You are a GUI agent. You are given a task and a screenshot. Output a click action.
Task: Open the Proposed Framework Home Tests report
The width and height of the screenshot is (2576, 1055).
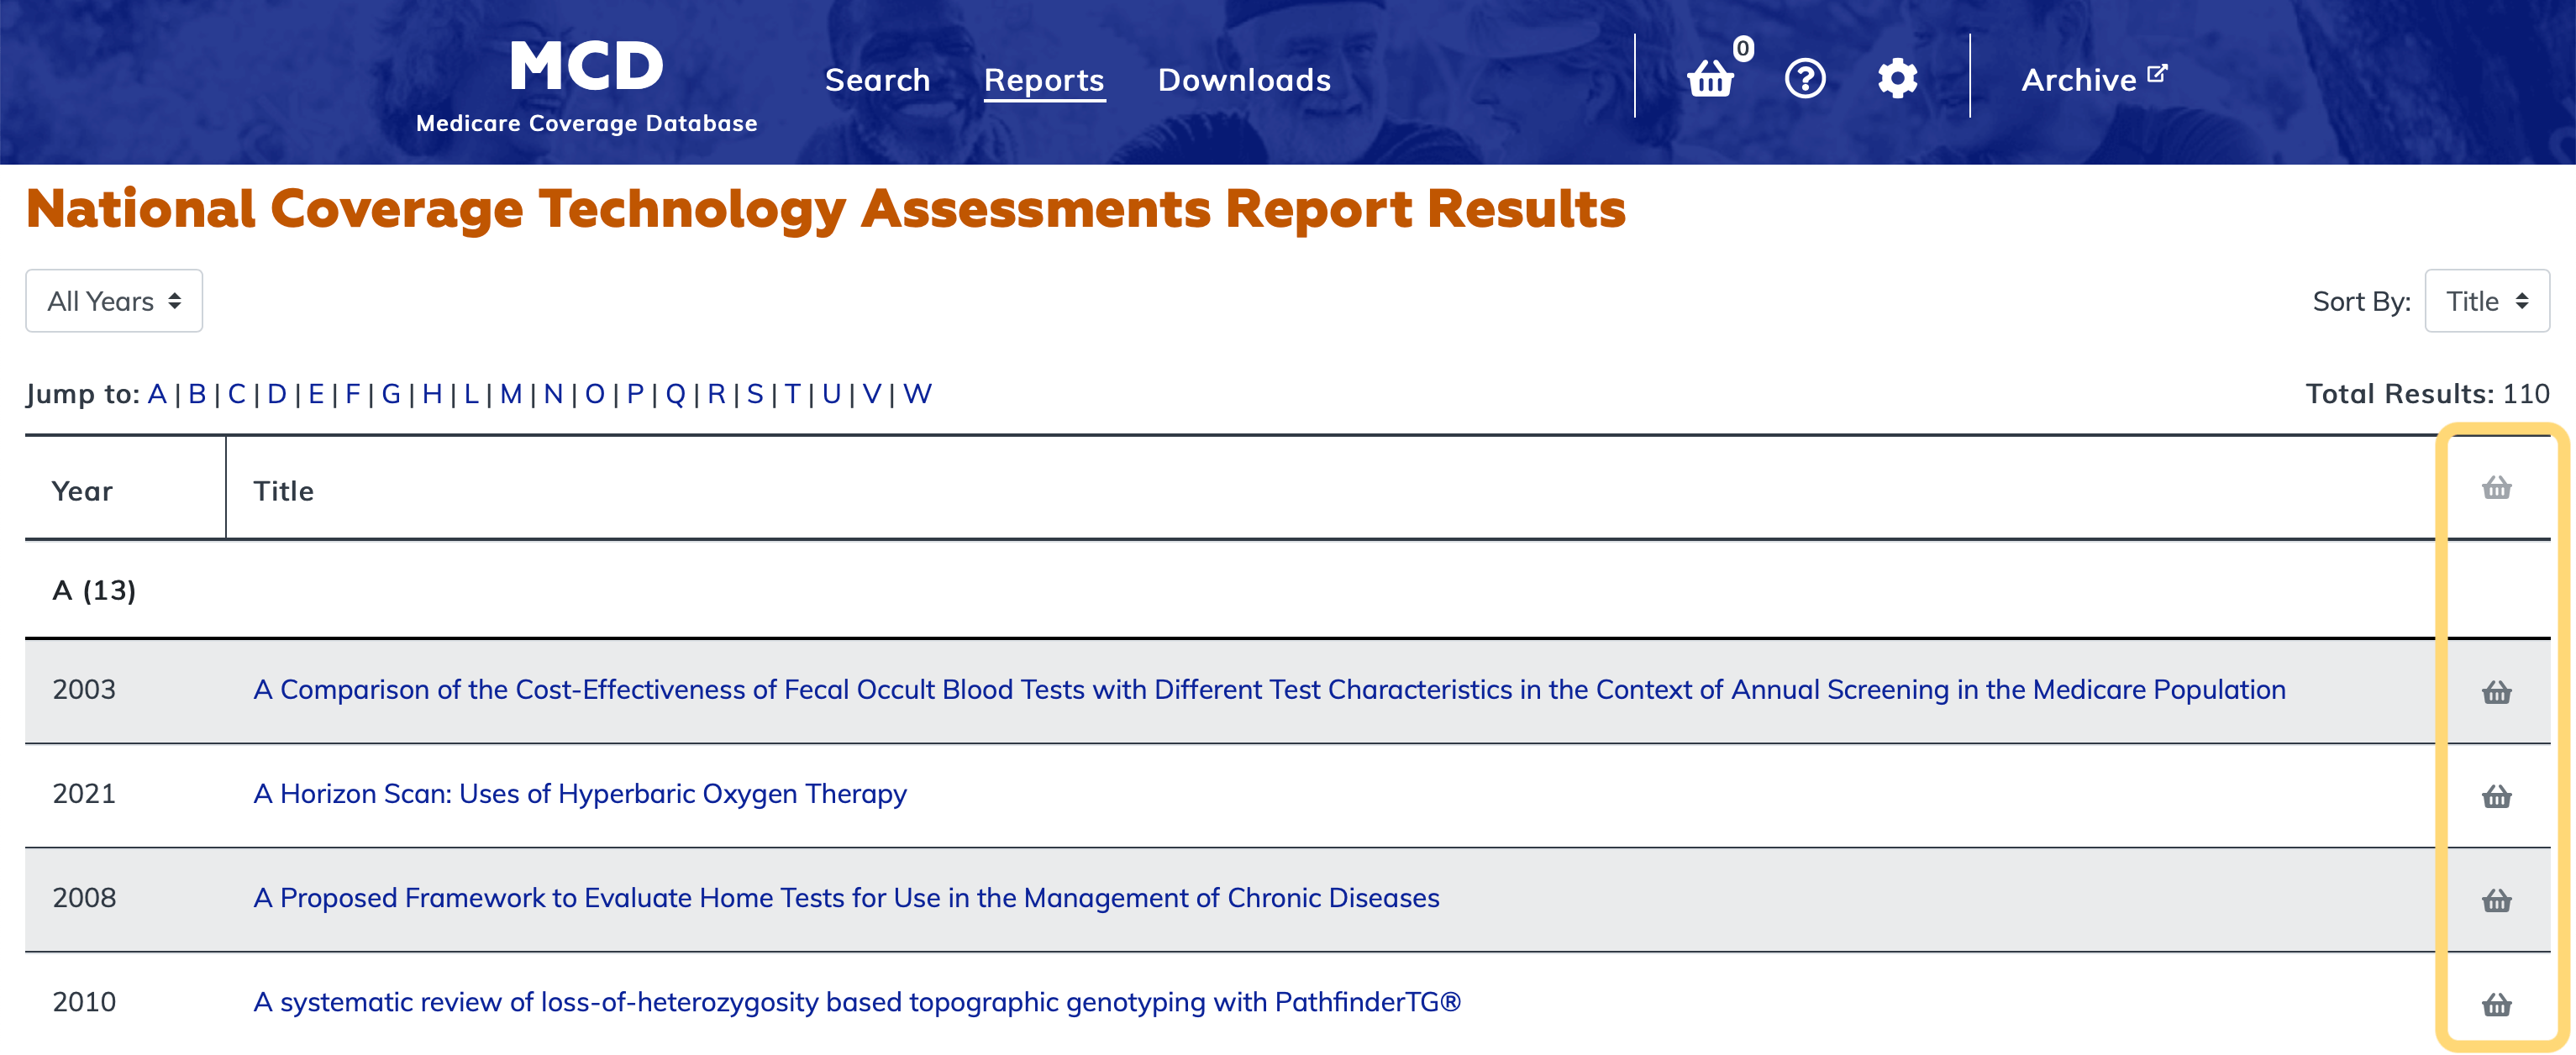click(x=846, y=898)
